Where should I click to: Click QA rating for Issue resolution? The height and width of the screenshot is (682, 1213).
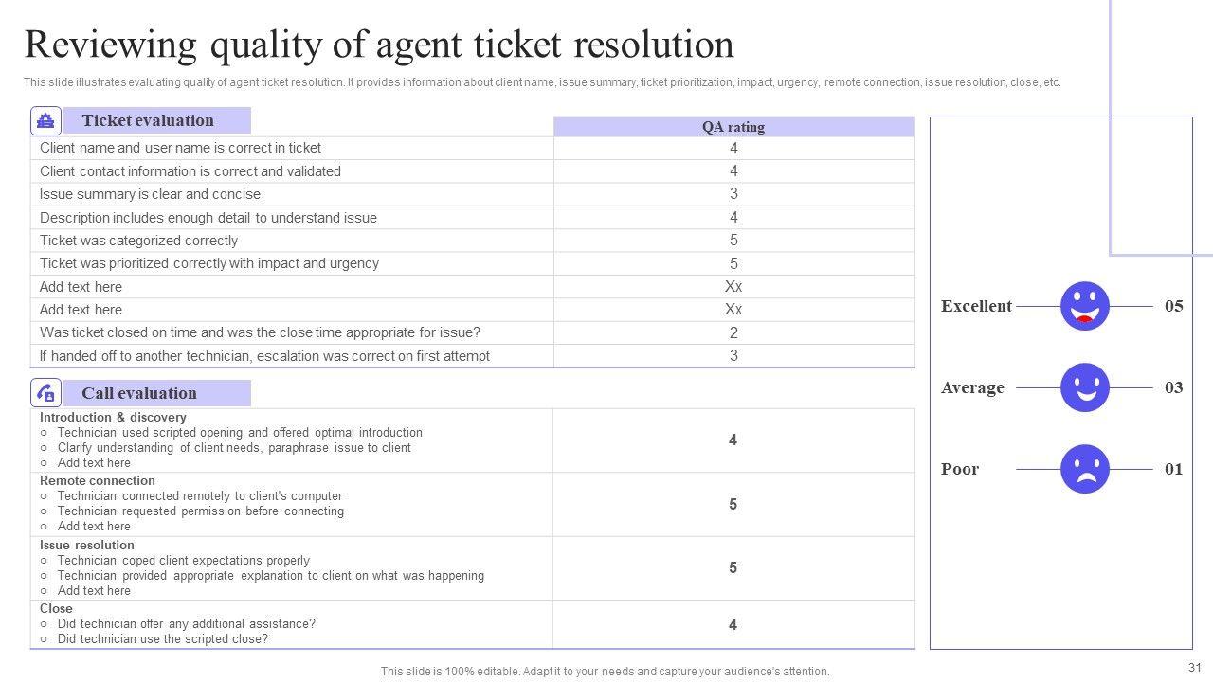pyautogui.click(x=733, y=568)
